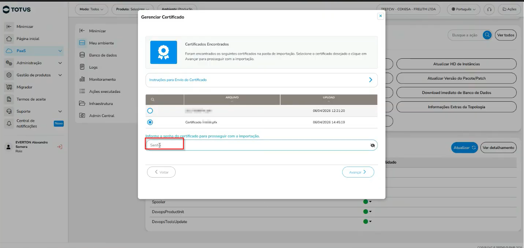Click the Suporte headset icon in sidebar
The height and width of the screenshot is (248, 524).
click(9, 112)
